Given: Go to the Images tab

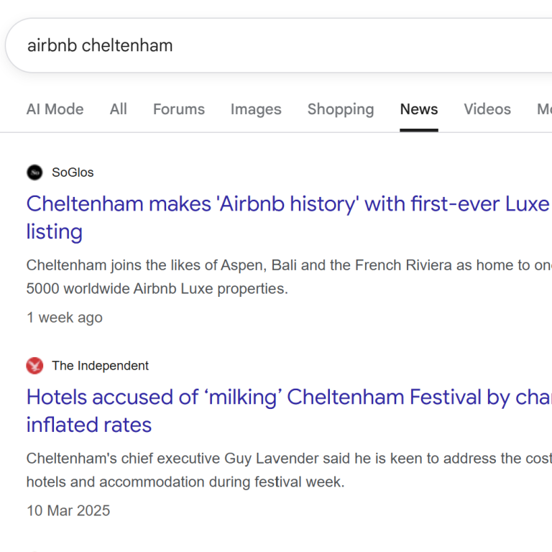Looking at the screenshot, I should pyautogui.click(x=256, y=109).
